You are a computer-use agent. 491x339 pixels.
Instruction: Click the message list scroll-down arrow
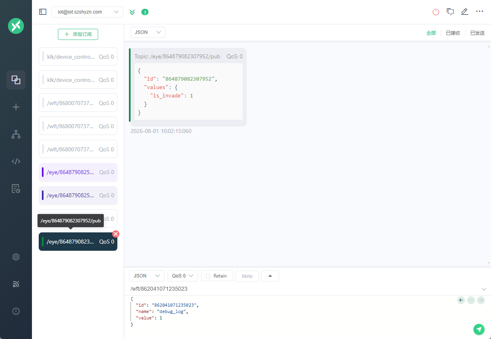(x=488, y=263)
